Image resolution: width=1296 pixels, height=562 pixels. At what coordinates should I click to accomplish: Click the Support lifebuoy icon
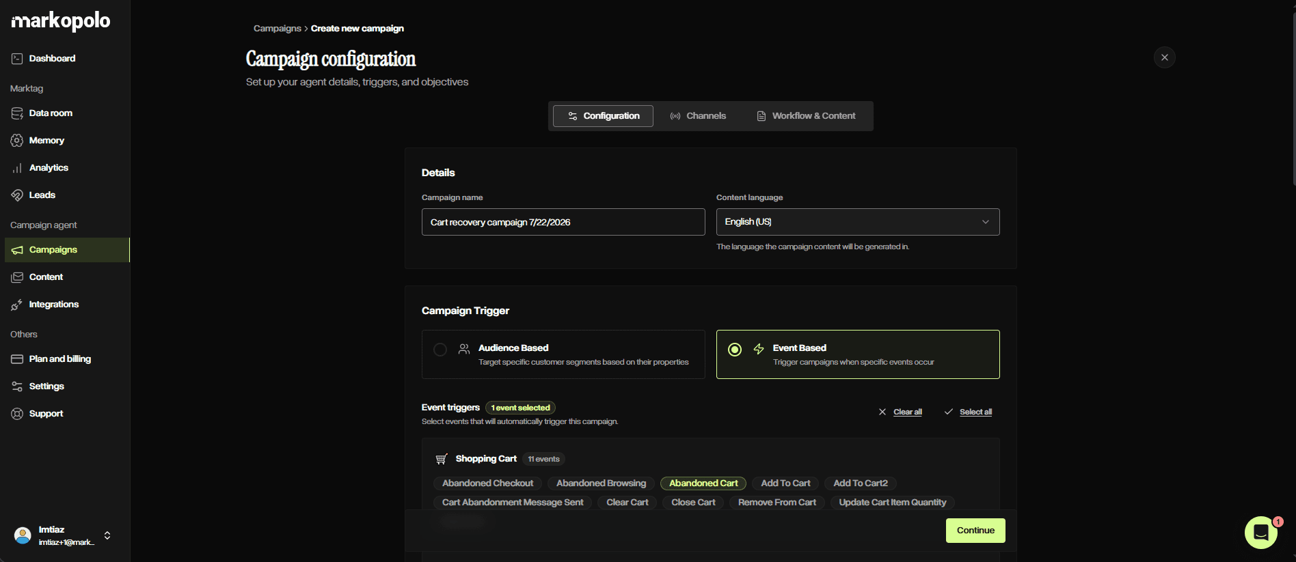(x=17, y=414)
